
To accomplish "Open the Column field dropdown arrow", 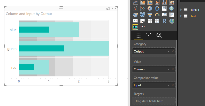I will pyautogui.click(x=168, y=69).
